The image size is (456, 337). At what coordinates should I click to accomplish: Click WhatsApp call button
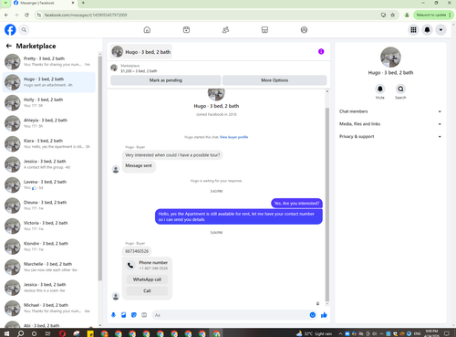click(147, 279)
